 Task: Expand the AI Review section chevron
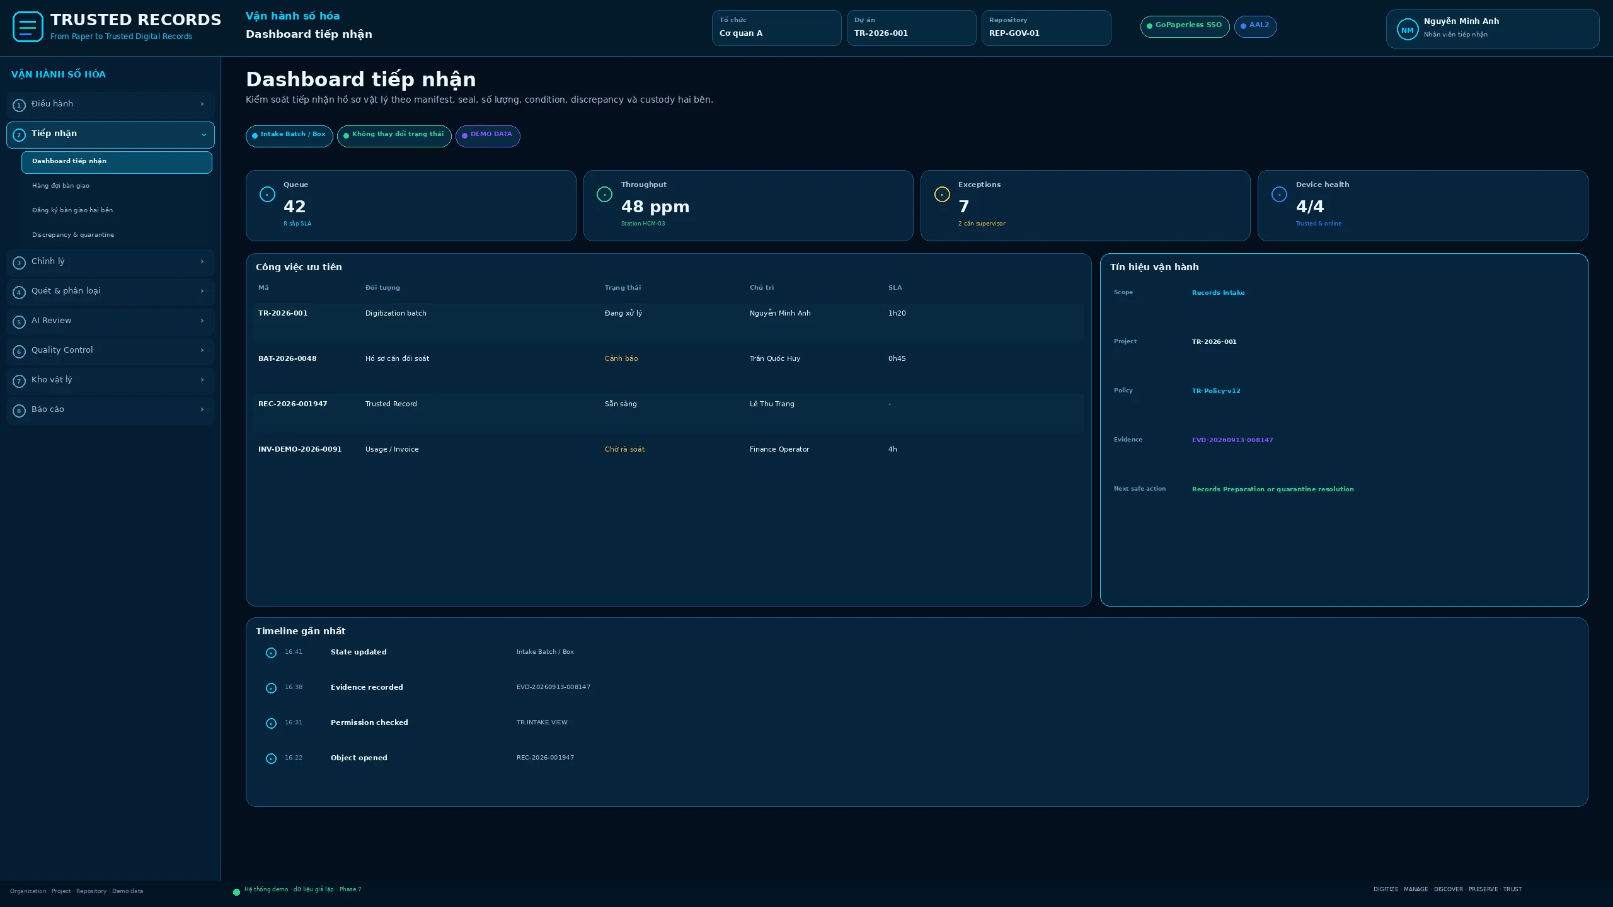202,321
